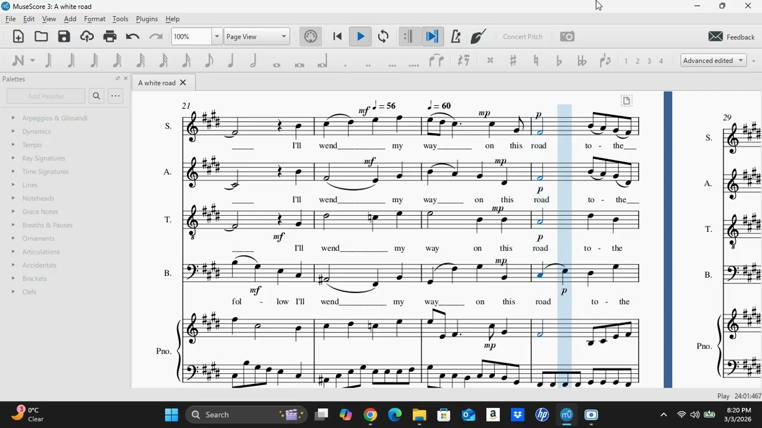Open a score file with the folder icon
This screenshot has height=428, width=762.
coord(41,37)
